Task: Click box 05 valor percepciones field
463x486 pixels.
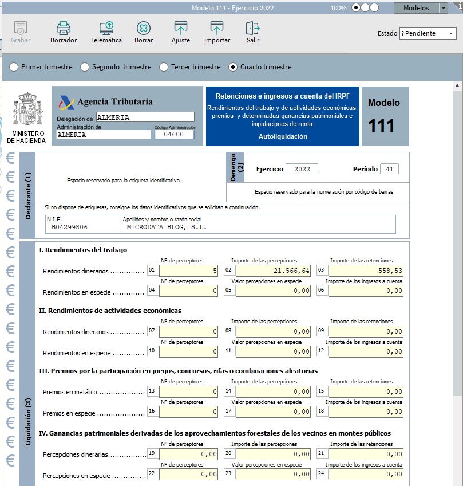Action: pos(273,291)
